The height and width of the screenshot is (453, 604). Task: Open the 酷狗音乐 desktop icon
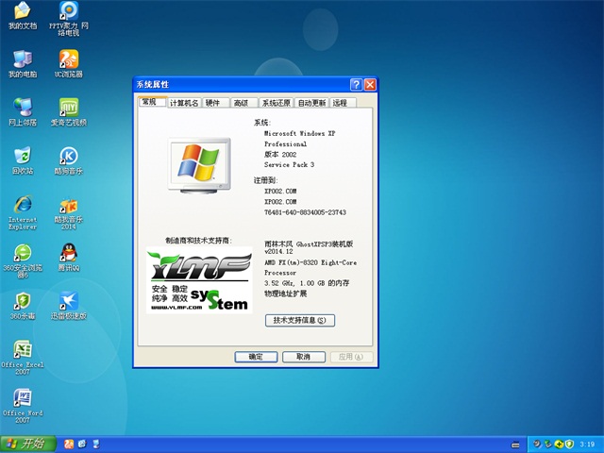(x=68, y=157)
